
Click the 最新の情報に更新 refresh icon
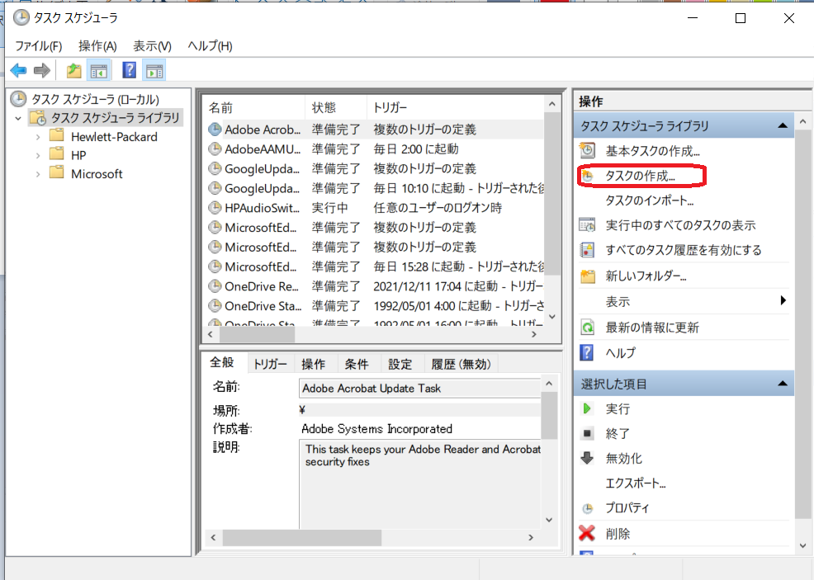[x=588, y=328]
